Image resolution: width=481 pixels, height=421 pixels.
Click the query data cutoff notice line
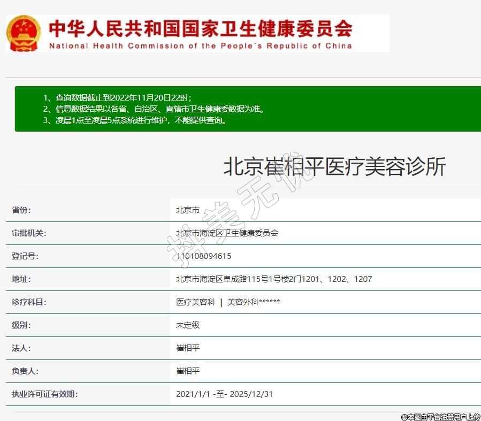117,97
